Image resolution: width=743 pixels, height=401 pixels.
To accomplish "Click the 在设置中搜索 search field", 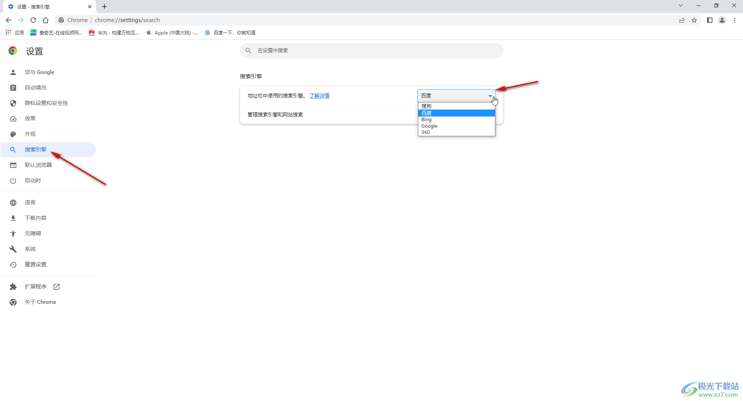I will click(371, 51).
